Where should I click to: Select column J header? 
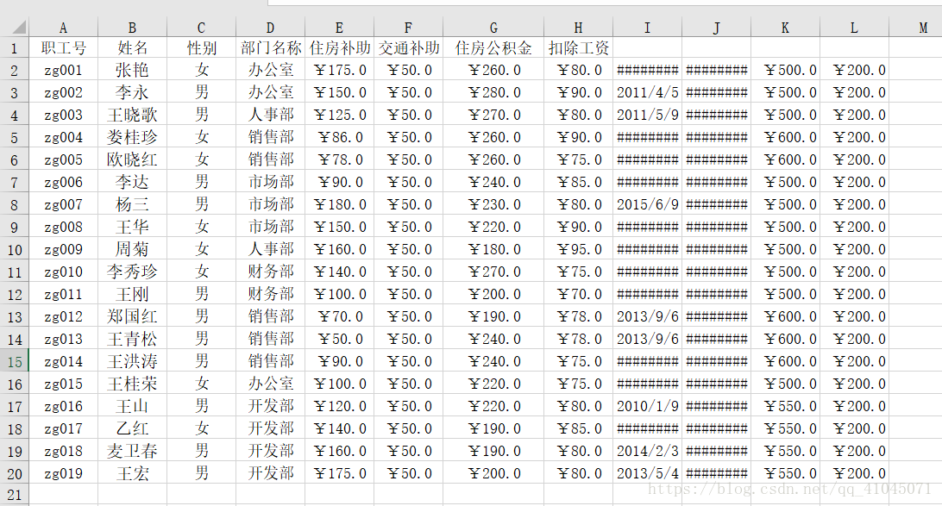pos(716,28)
